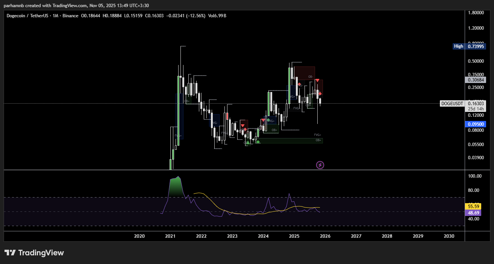
Task: Click the red diamond below the 2025 red triangle
Action: pyautogui.click(x=320, y=94)
